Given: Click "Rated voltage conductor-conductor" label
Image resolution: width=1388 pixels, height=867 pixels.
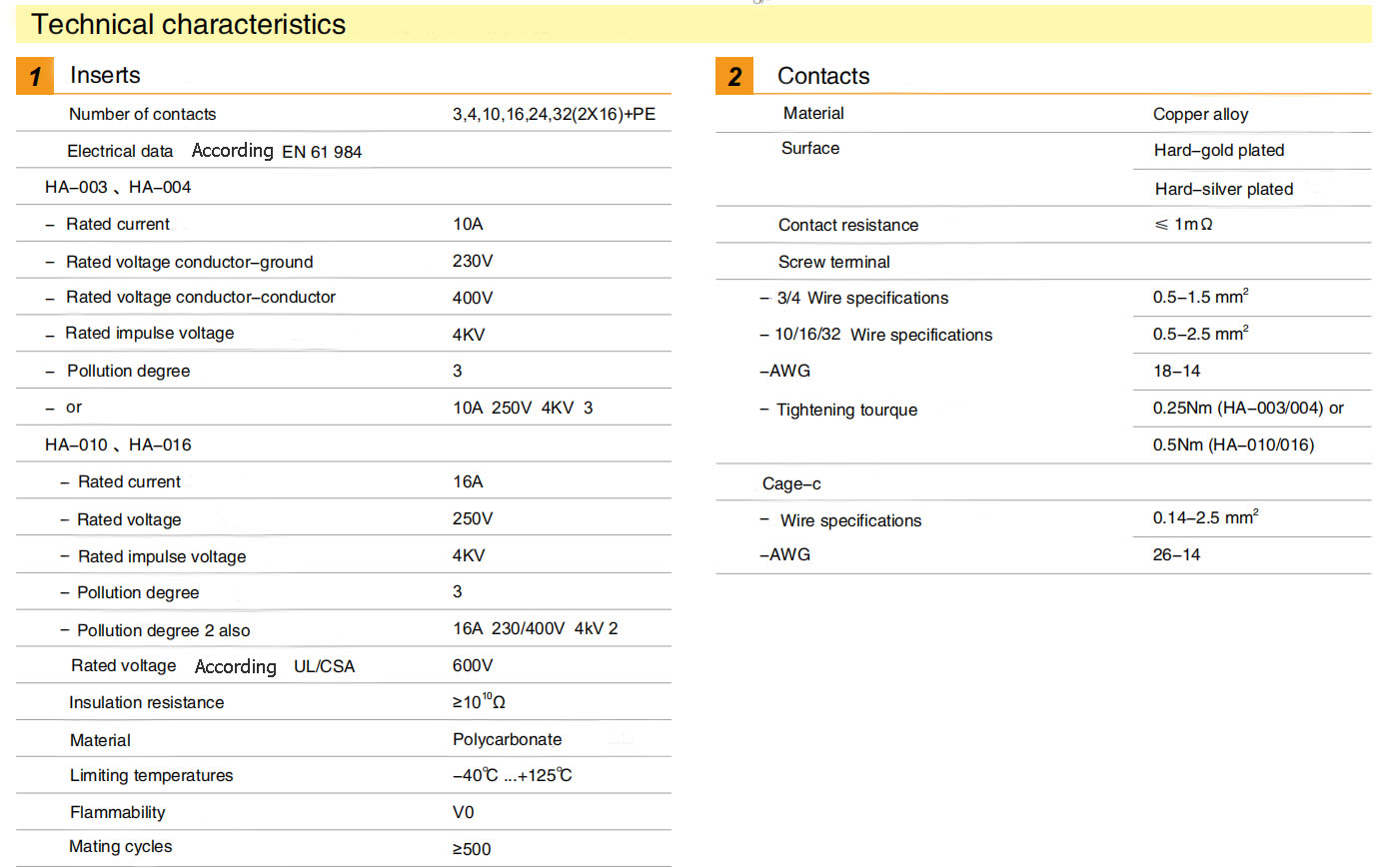Looking at the screenshot, I should pyautogui.click(x=201, y=297).
